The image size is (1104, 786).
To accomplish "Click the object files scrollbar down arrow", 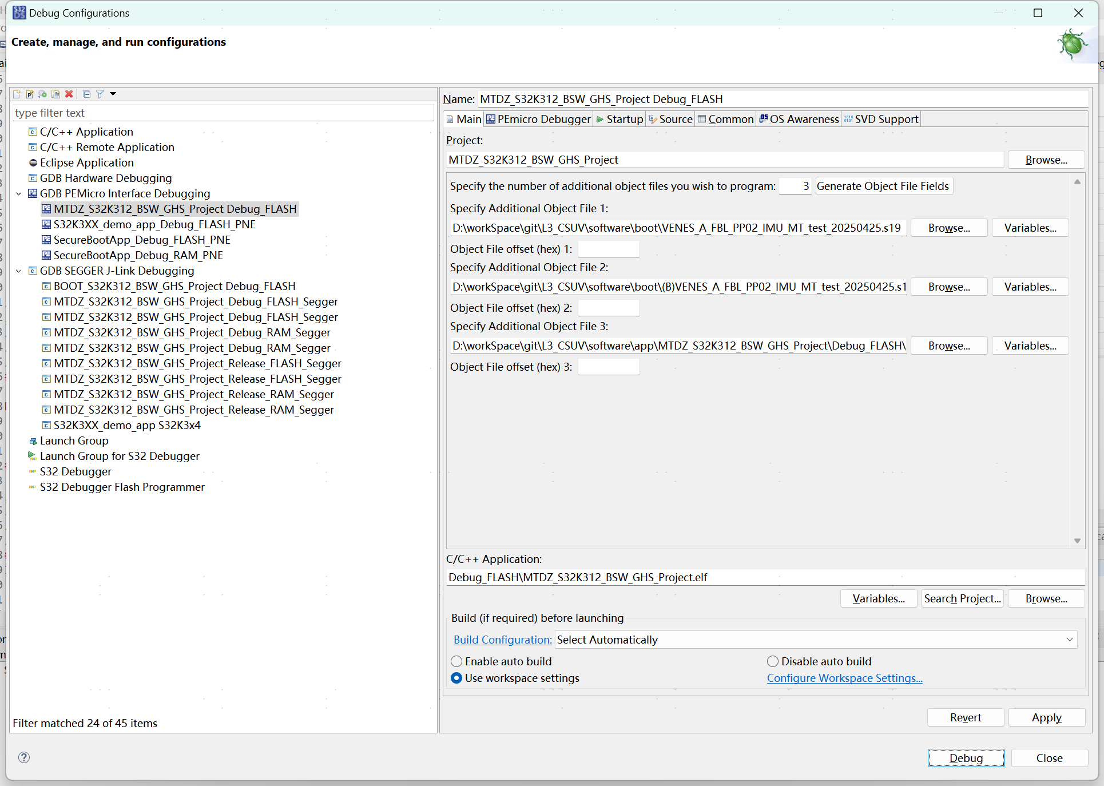I will coord(1077,541).
